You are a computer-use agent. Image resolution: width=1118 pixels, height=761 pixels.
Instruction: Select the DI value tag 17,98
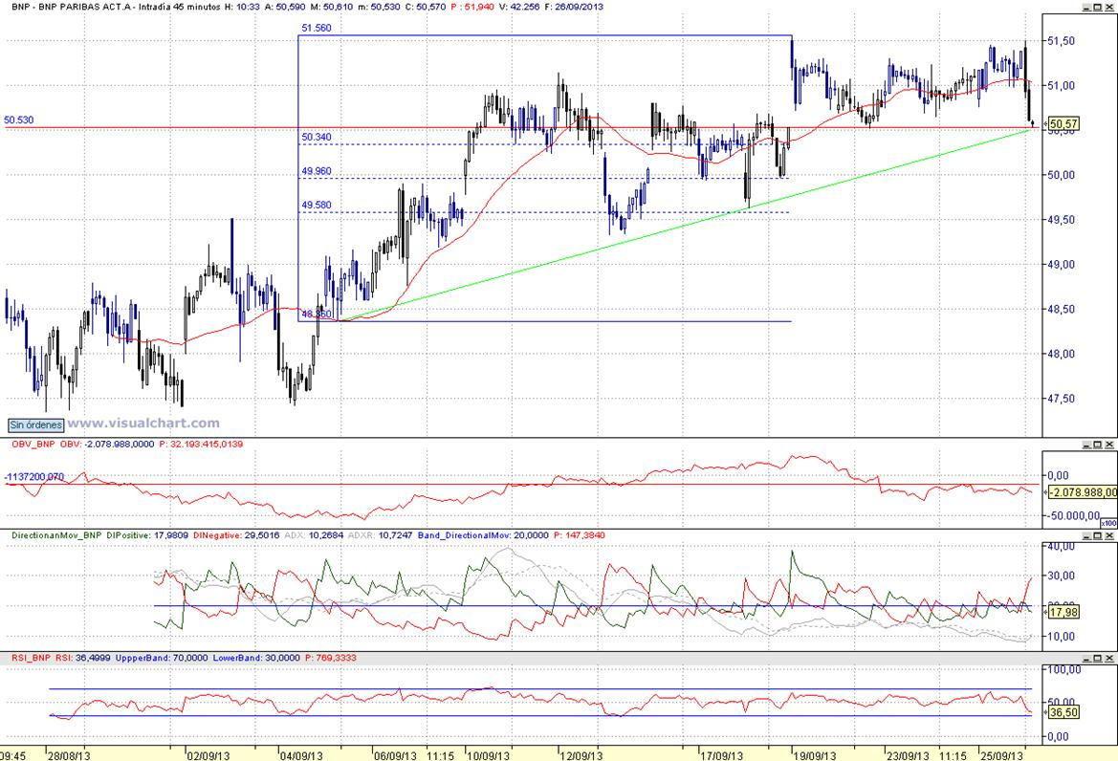(1063, 612)
